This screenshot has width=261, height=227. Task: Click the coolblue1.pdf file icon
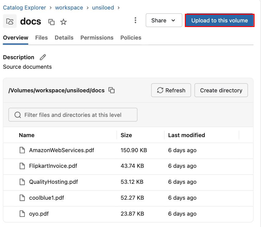coord(22,198)
